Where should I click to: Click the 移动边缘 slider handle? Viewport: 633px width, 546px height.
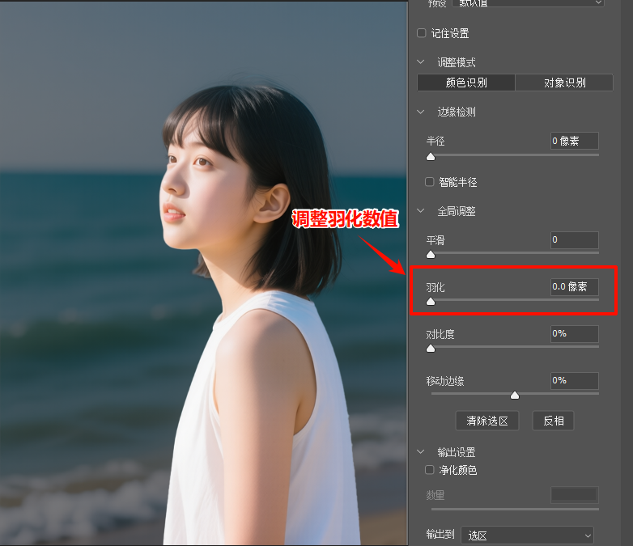coord(515,395)
